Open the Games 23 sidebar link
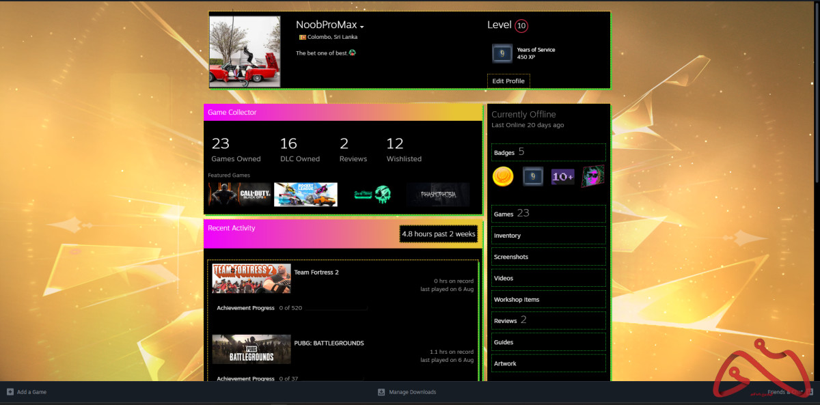The height and width of the screenshot is (405, 820). (x=549, y=214)
